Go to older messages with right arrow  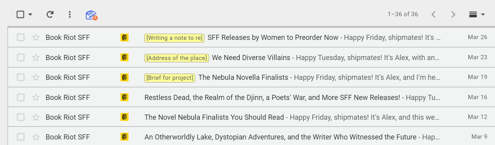[453, 15]
